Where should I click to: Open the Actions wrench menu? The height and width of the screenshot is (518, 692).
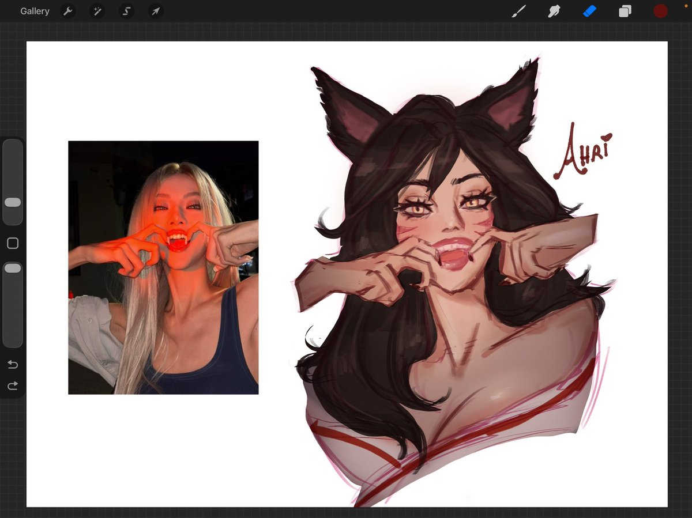68,11
